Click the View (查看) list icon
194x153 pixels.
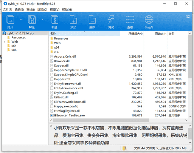tap(130, 20)
